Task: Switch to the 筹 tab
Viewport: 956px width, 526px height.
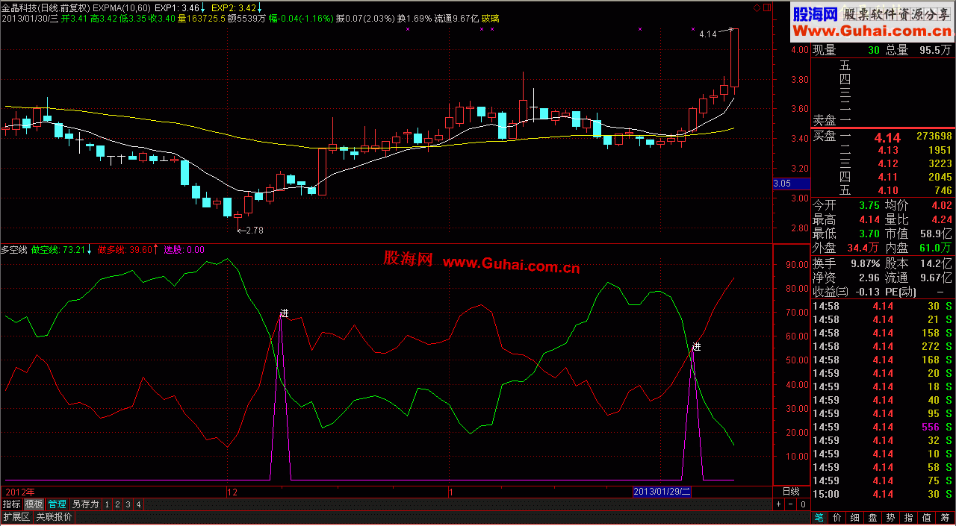Action: tap(945, 517)
